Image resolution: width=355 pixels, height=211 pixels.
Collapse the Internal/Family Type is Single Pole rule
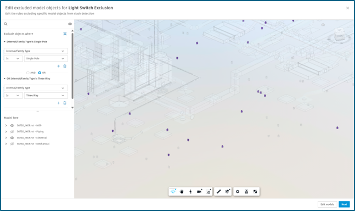tap(4, 42)
